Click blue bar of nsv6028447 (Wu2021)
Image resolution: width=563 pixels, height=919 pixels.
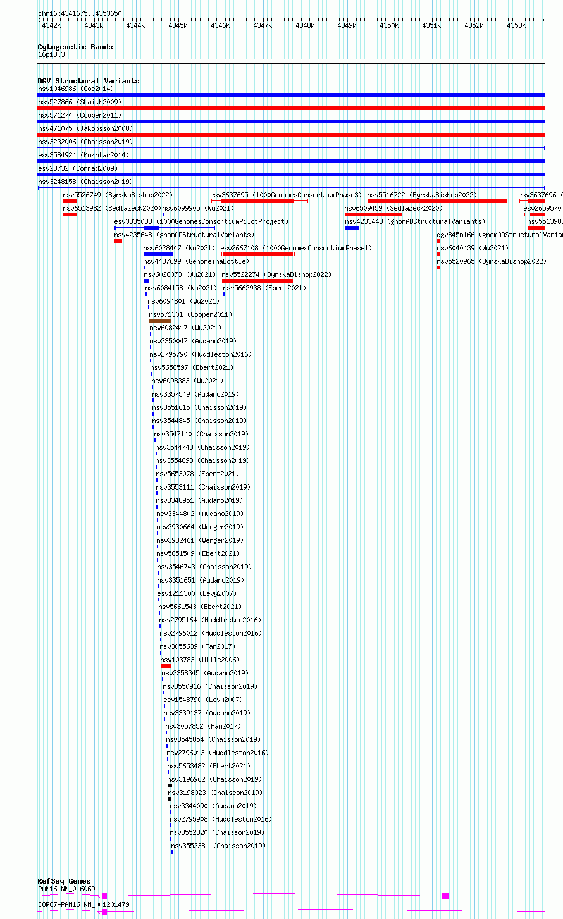coord(158,254)
